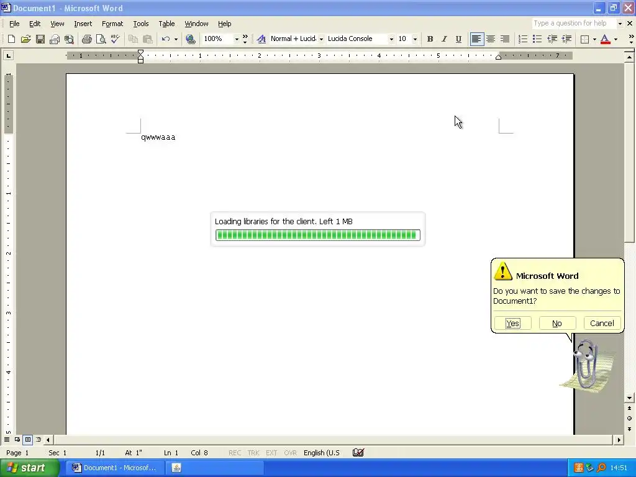
Task: Click the tab-stop selector at ruler corner
Action: coord(8,55)
